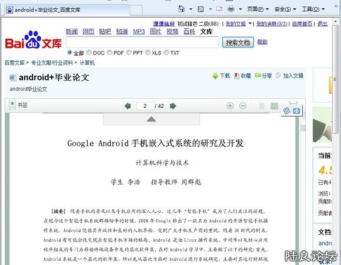Click the floating fit-to-screen icon
The width and height of the screenshot is (341, 265).
[x=296, y=111]
